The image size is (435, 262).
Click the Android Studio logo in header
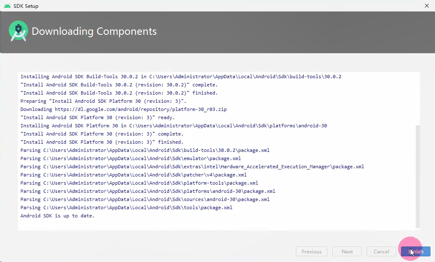18,31
